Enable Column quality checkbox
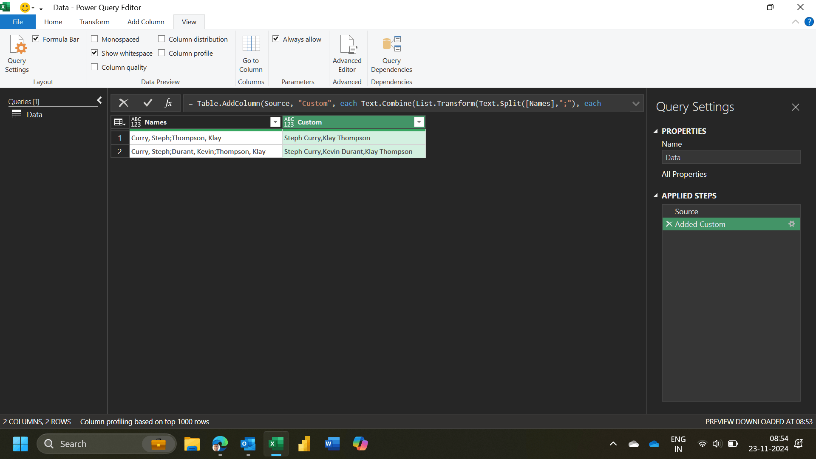Image resolution: width=816 pixels, height=459 pixels. point(94,67)
